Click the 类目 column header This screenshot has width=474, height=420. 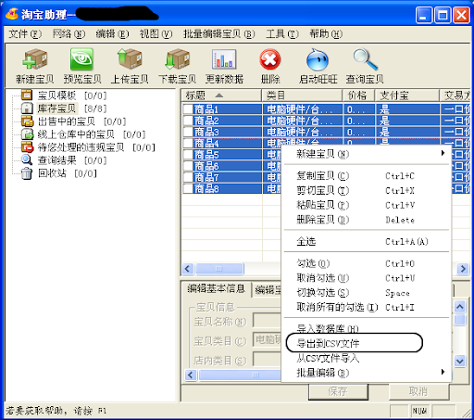tap(302, 95)
